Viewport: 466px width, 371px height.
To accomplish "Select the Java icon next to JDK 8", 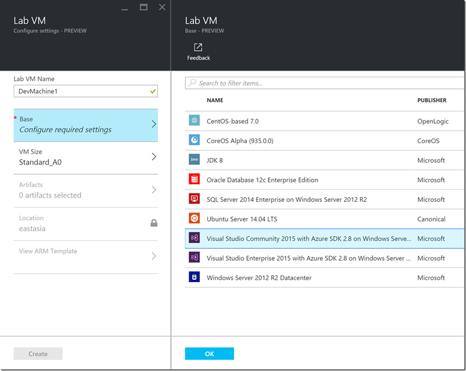I will pyautogui.click(x=194, y=160).
